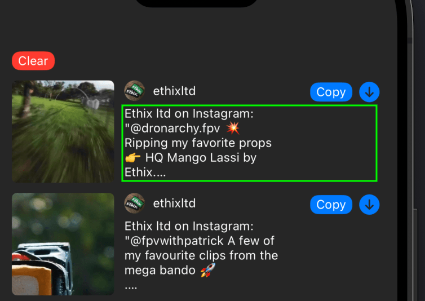Clear the list with the red Clear button
Image resolution: width=425 pixels, height=301 pixels.
tap(33, 61)
